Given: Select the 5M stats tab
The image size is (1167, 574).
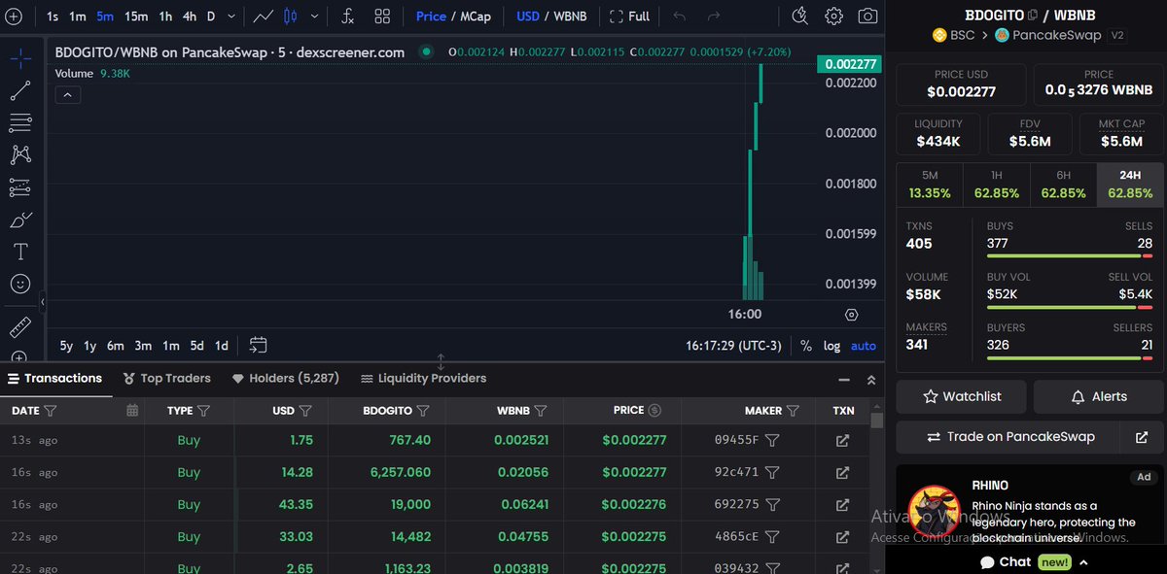Looking at the screenshot, I should pos(930,185).
